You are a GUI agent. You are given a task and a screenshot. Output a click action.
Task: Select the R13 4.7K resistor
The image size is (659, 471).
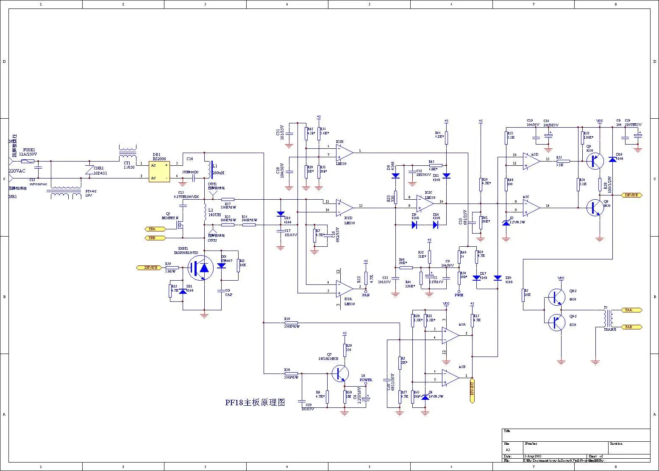pos(366,278)
